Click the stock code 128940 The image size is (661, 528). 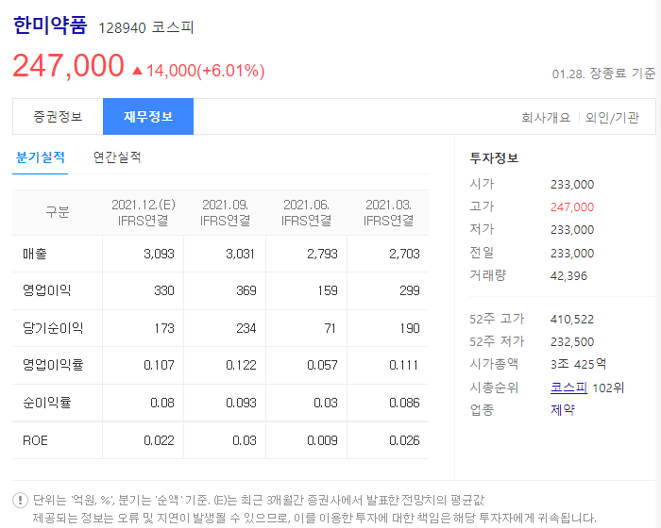click(122, 28)
